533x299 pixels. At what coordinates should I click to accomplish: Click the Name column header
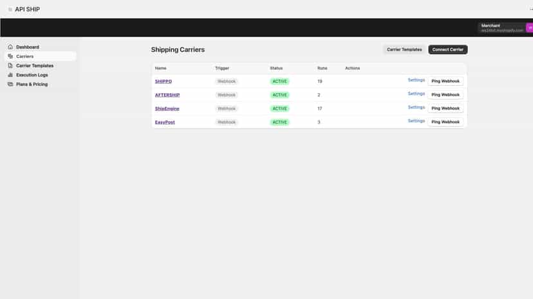tap(161, 68)
